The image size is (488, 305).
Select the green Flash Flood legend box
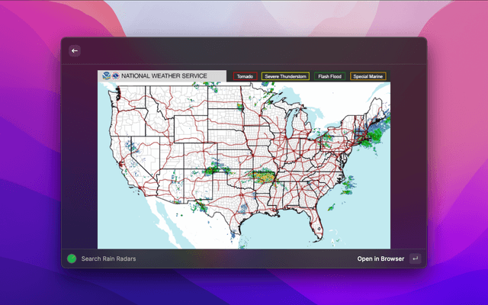pyautogui.click(x=329, y=76)
